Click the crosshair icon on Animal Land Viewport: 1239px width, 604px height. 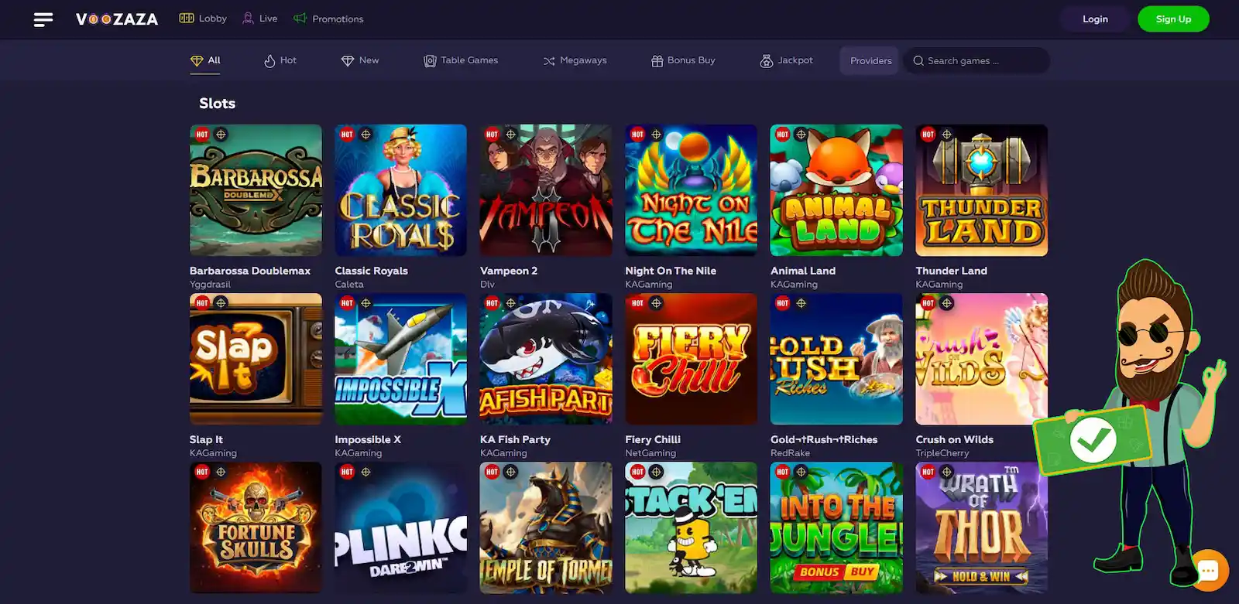(801, 135)
